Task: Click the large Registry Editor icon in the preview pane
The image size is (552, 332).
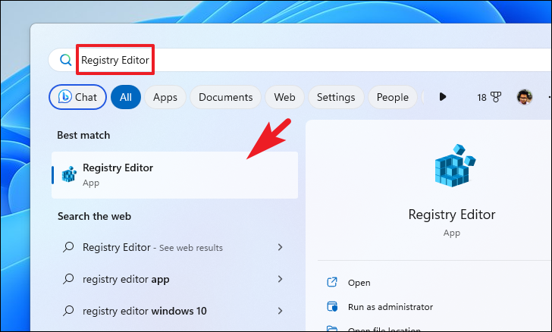Action: 454,165
